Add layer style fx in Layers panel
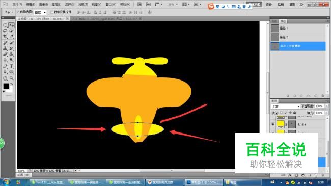Image resolution: width=331 pixels, height=186 pixels. click(290, 175)
